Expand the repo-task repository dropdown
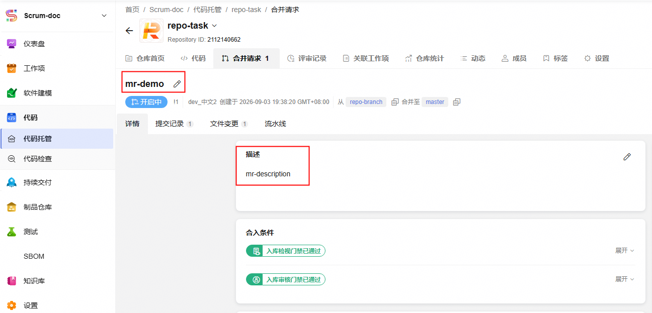Screen dimensions: 652x313 tap(214, 26)
